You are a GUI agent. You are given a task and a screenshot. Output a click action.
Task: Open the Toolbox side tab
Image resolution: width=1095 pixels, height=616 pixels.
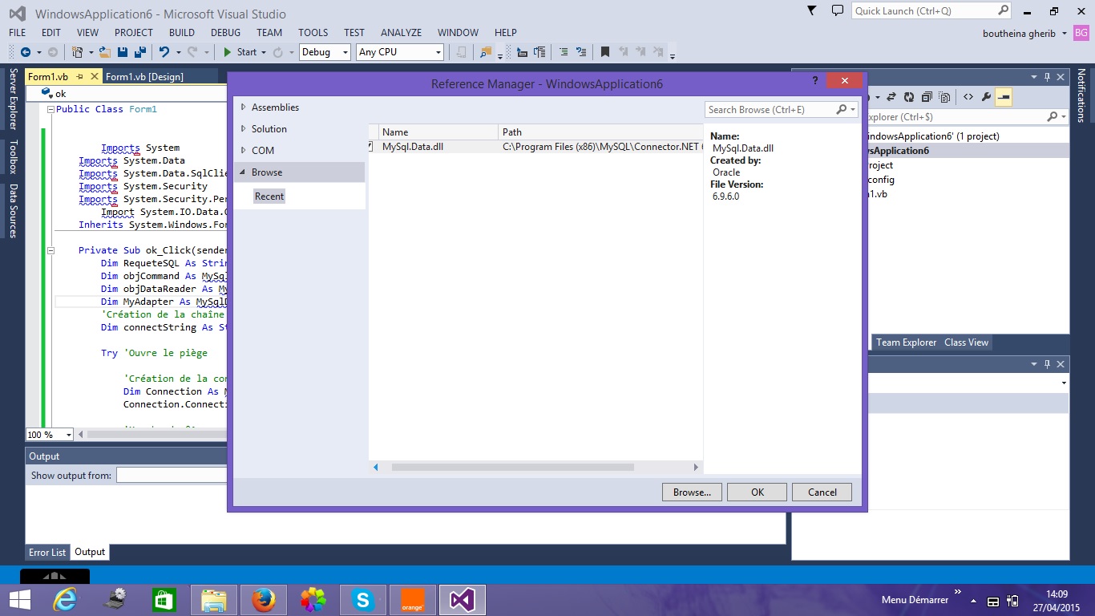click(12, 157)
